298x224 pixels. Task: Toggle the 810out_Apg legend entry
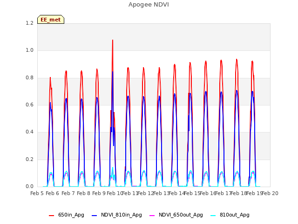click(x=230, y=215)
